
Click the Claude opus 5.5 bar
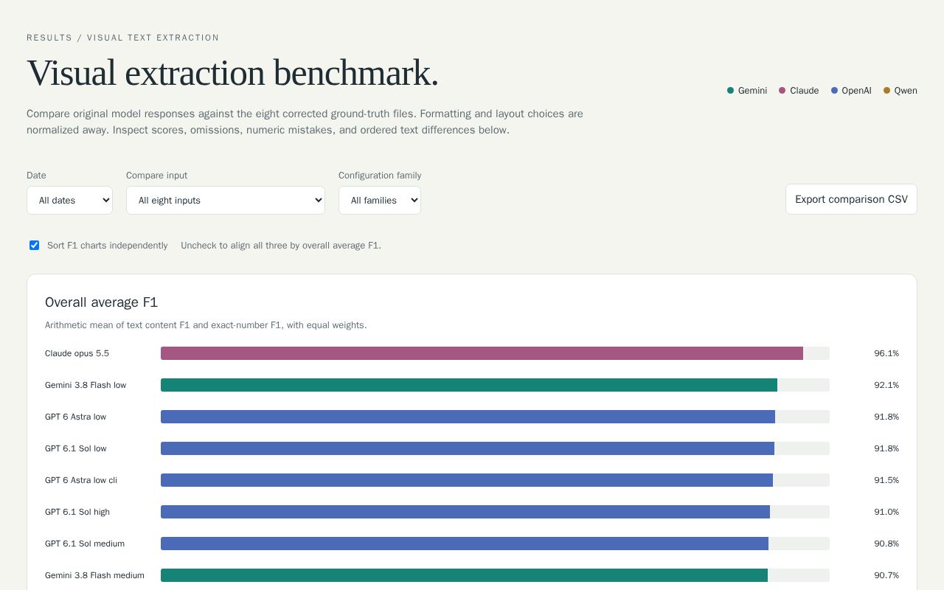[x=482, y=353]
